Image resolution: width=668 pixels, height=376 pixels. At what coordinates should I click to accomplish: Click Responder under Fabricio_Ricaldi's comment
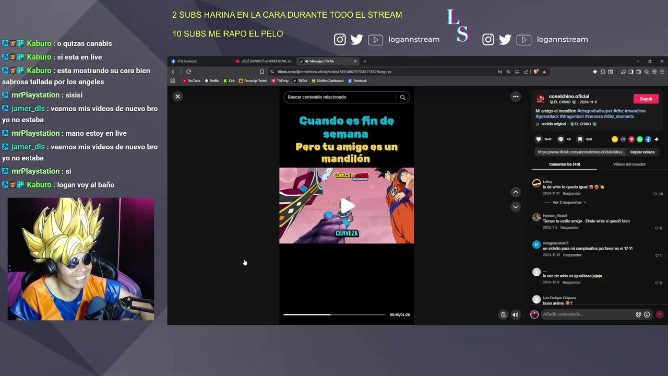click(569, 228)
